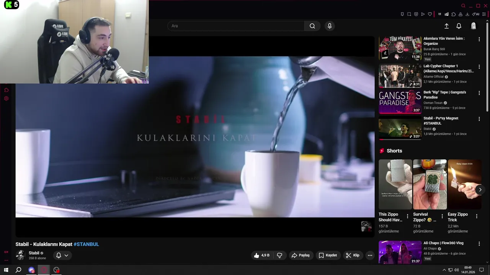
Task: Open Stabil Pu*sy Magnet video thumbnail
Action: pos(400,128)
